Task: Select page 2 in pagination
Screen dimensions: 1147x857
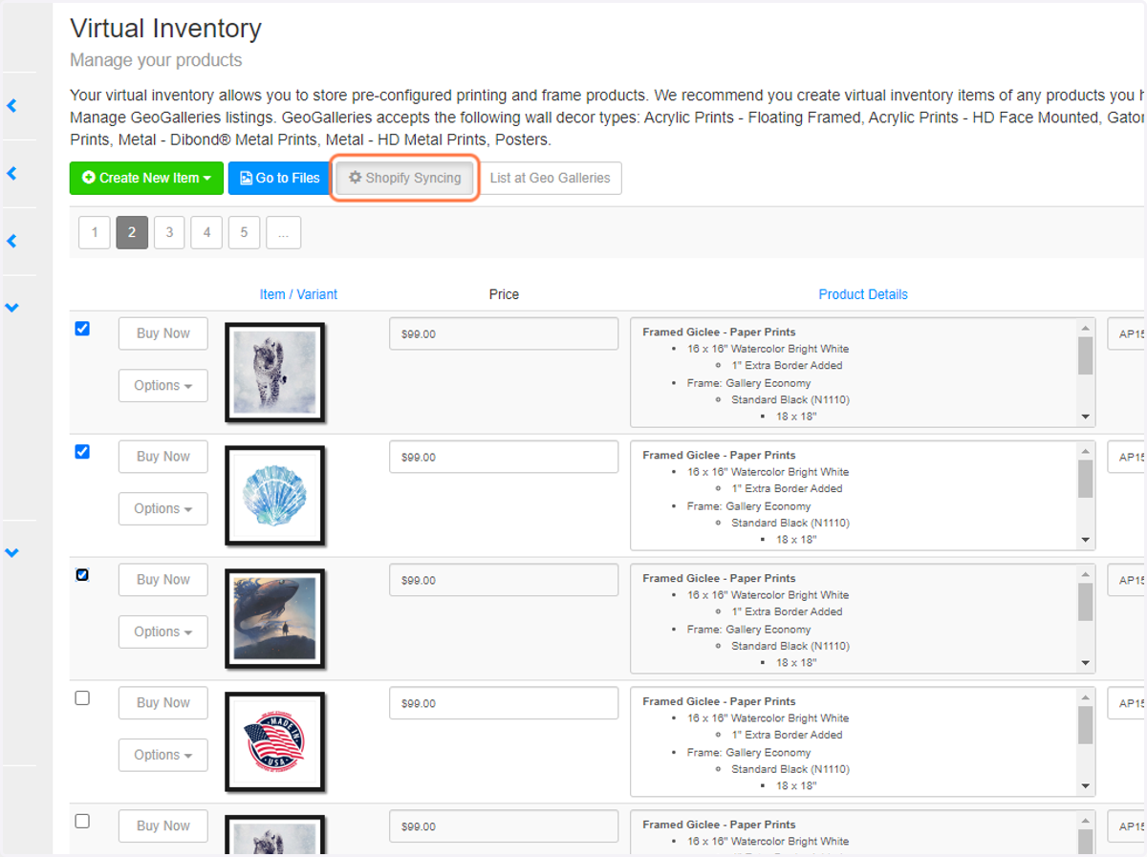Action: pyautogui.click(x=132, y=232)
